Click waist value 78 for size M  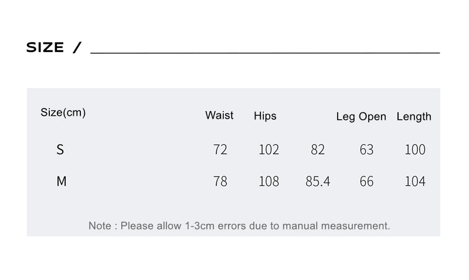click(220, 181)
